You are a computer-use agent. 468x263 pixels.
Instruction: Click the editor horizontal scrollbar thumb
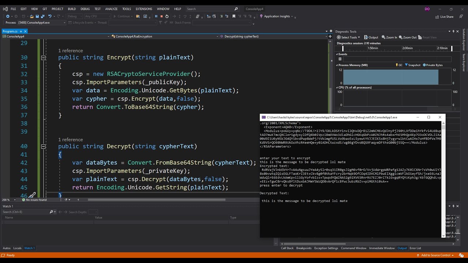tap(156, 200)
